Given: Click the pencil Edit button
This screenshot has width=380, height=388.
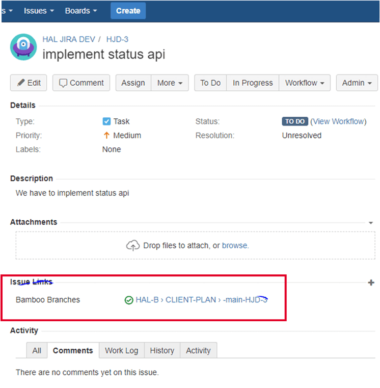Looking at the screenshot, I should (x=29, y=83).
